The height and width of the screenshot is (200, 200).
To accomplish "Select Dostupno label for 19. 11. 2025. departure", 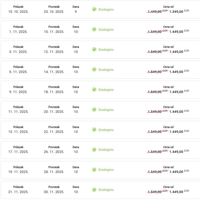I will pos(106,170).
